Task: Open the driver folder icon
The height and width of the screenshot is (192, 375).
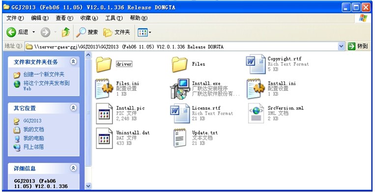Action: (x=104, y=64)
